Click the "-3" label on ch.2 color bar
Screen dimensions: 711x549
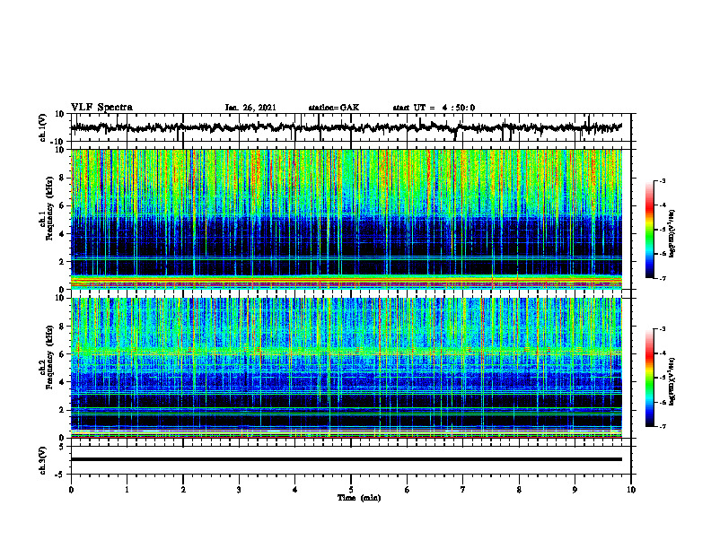point(663,329)
